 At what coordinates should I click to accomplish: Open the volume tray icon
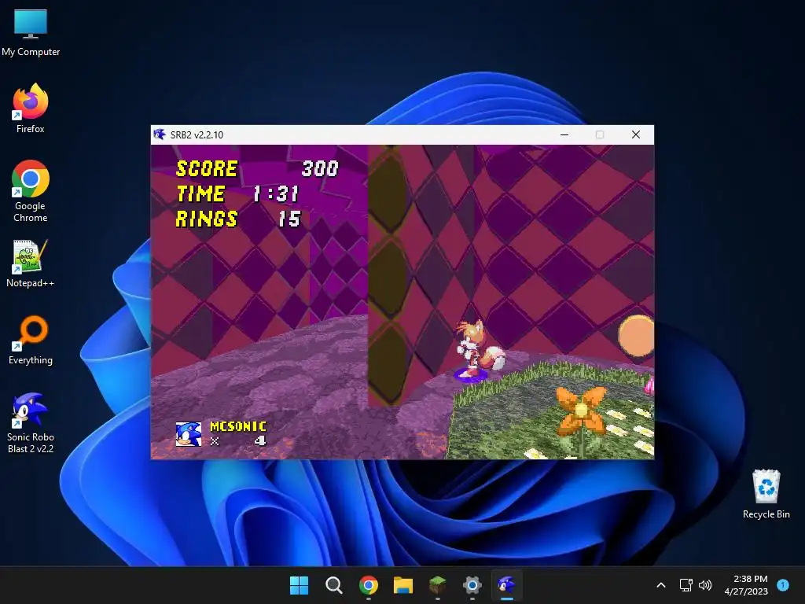[705, 585]
